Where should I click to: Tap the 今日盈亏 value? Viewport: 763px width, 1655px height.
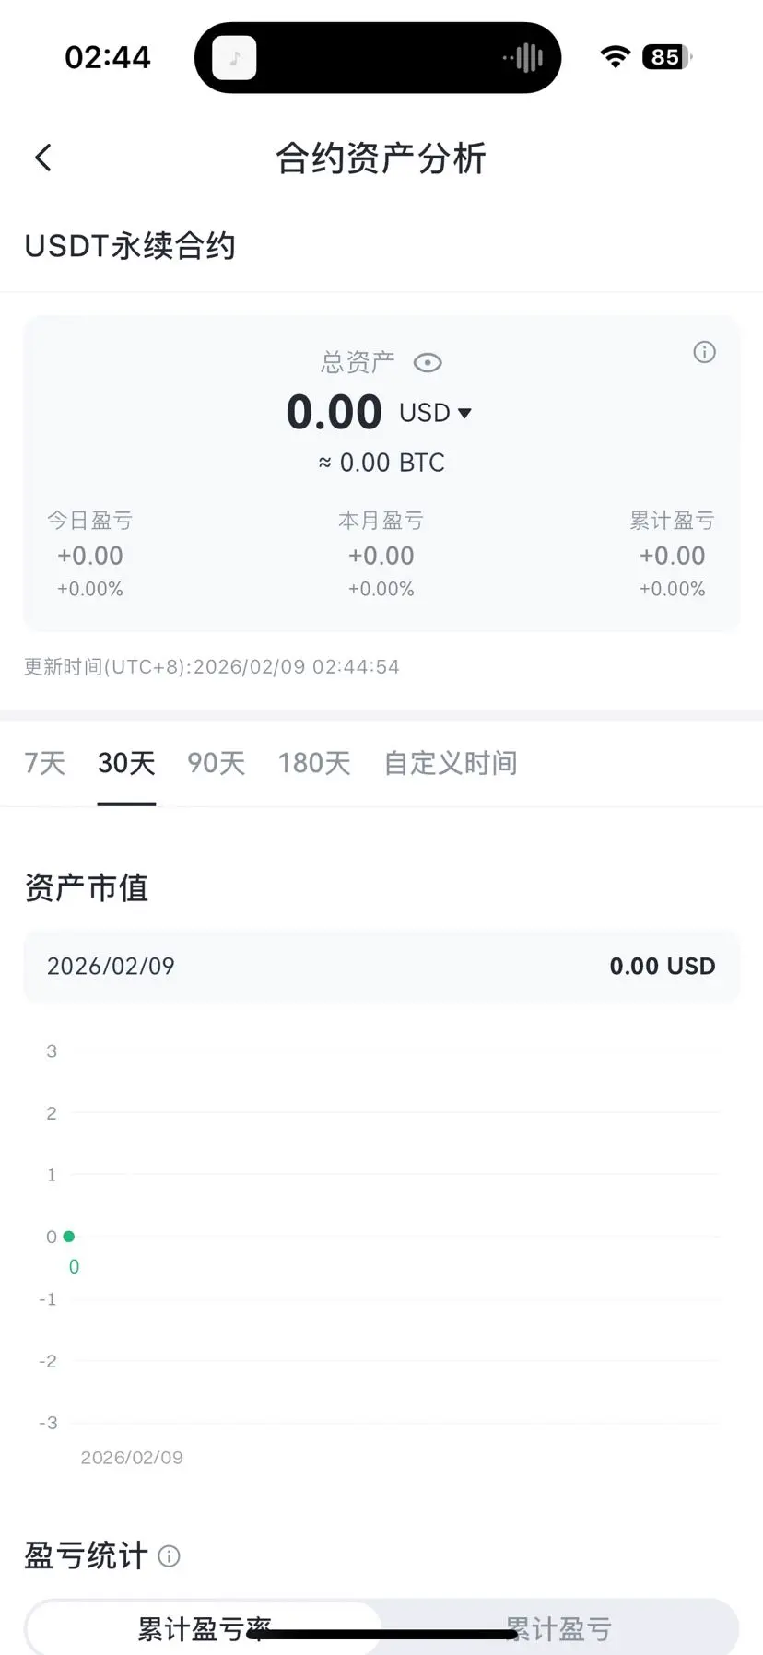(x=90, y=556)
